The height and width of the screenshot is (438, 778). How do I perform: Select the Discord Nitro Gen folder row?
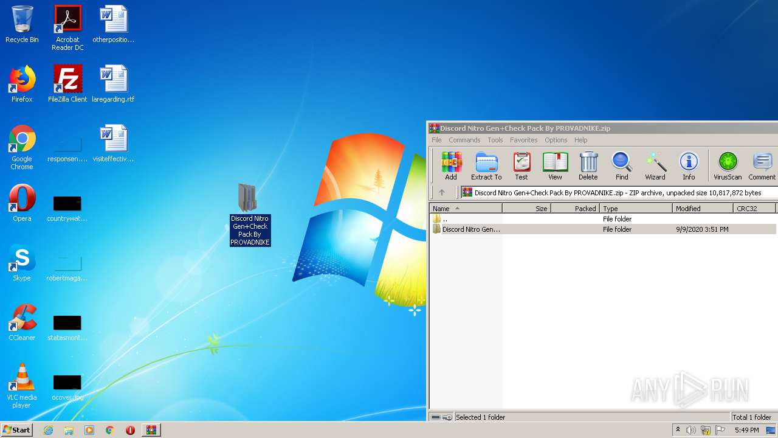(x=603, y=229)
